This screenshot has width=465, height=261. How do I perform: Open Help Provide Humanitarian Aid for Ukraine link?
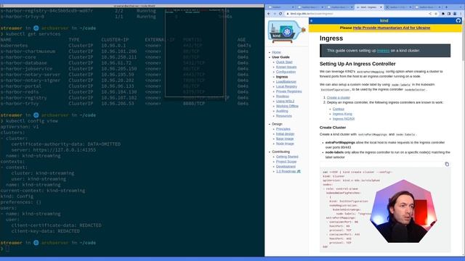tap(392, 28)
